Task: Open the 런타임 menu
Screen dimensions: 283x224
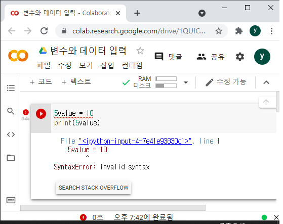Action: pyautogui.click(x=132, y=65)
